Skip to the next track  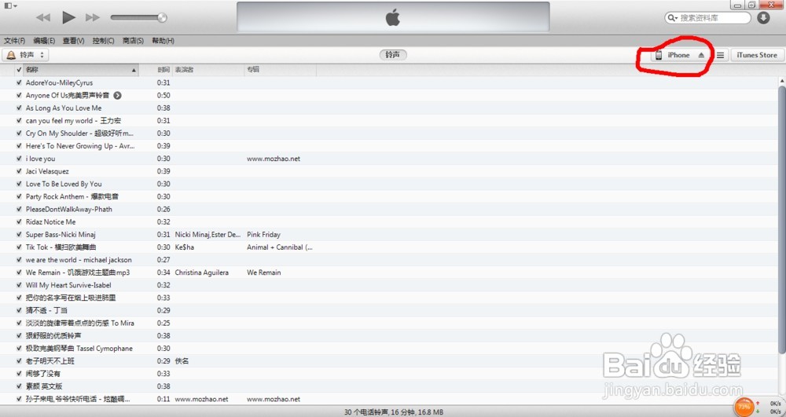92,17
